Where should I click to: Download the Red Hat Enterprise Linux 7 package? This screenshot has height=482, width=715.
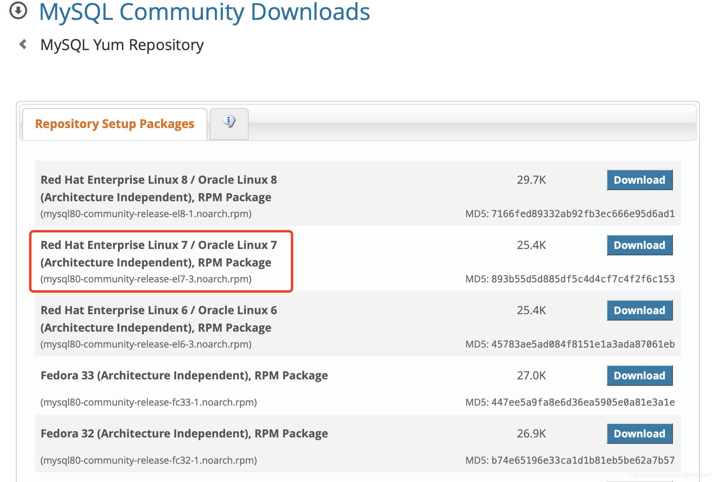coord(640,245)
